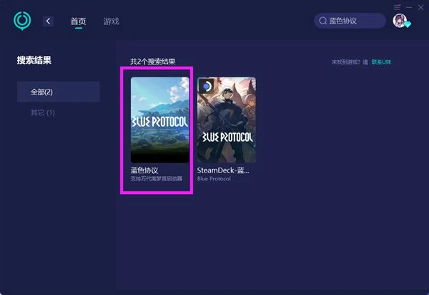The width and height of the screenshot is (429, 295).
Task: Click the diamond VIP badge on avatar
Action: (407, 25)
